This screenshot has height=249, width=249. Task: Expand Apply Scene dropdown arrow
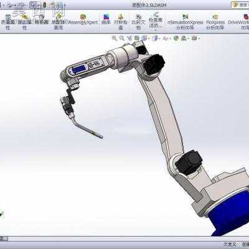click(188, 39)
